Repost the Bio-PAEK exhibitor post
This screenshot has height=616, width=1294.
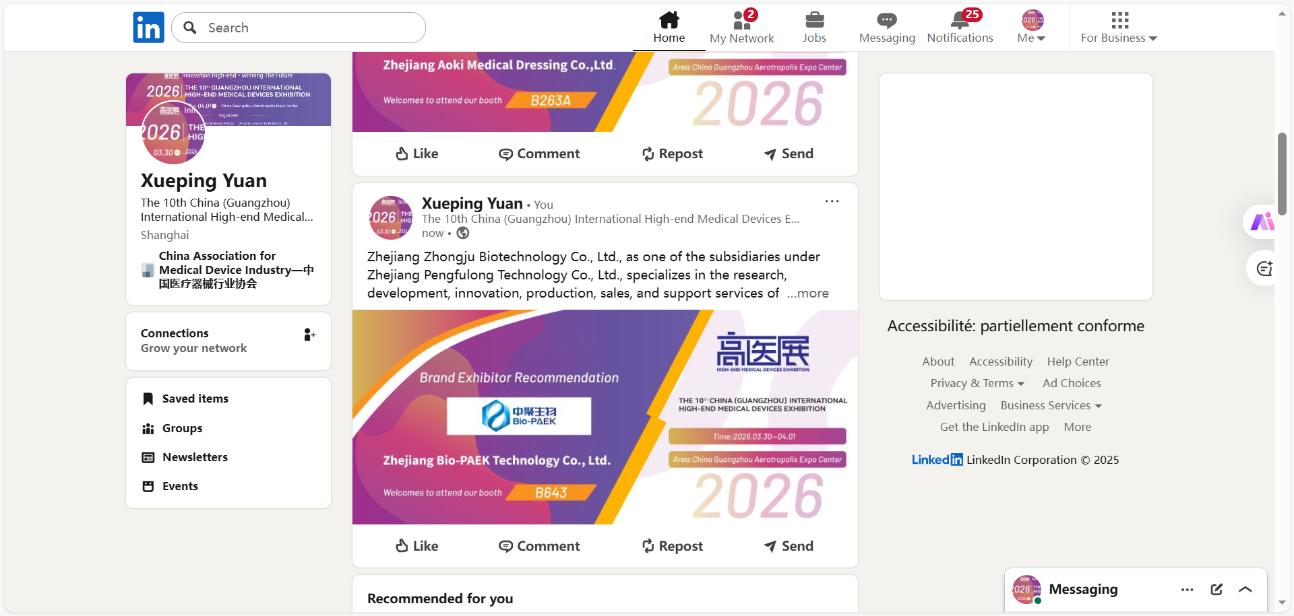point(672,546)
